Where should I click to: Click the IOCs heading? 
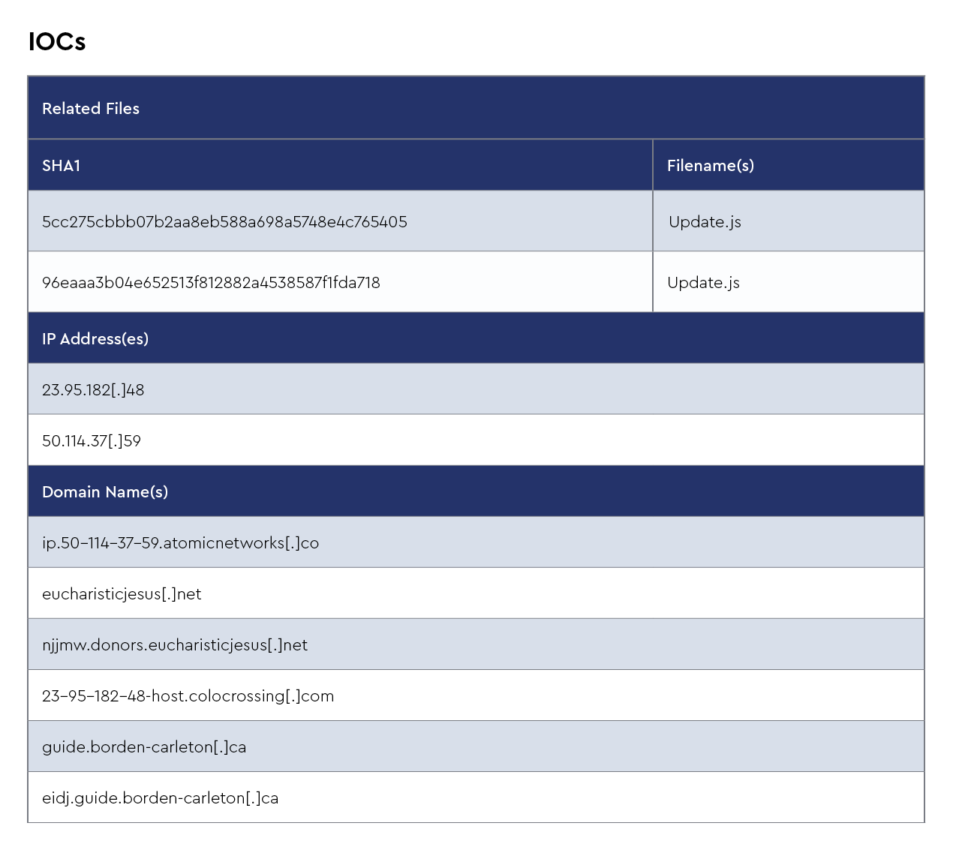click(57, 42)
